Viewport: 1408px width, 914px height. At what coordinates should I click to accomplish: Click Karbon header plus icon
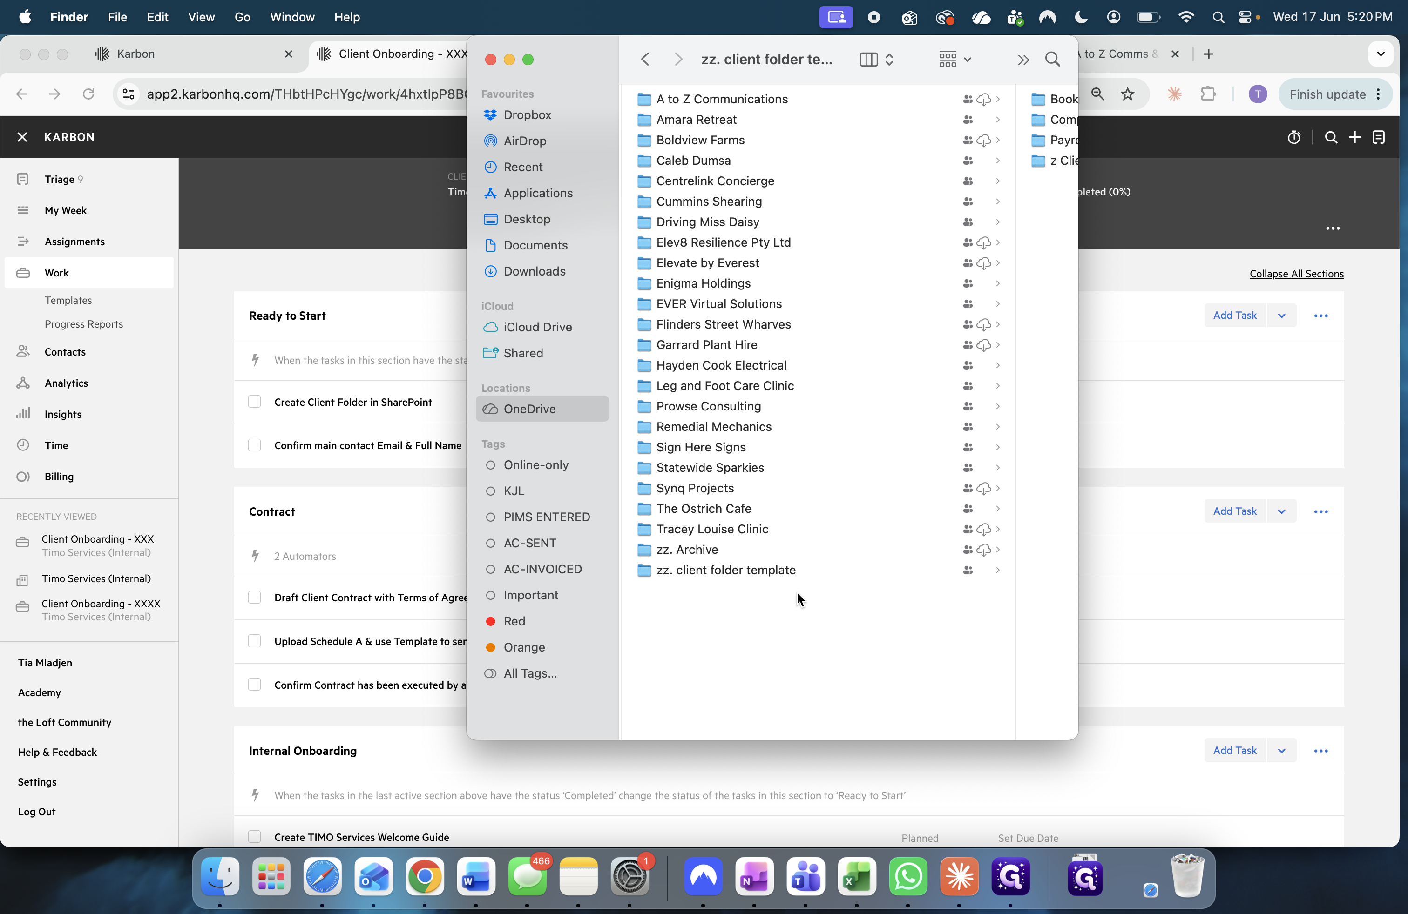point(1355,137)
